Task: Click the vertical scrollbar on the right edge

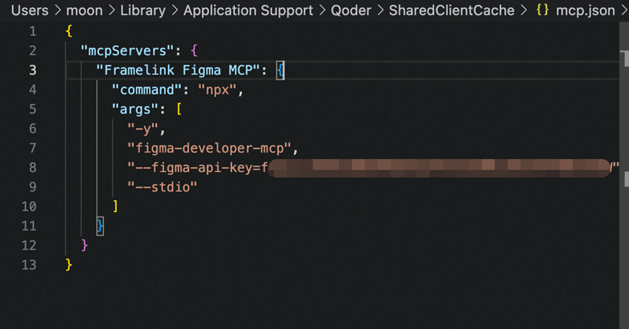Action: pyautogui.click(x=624, y=176)
